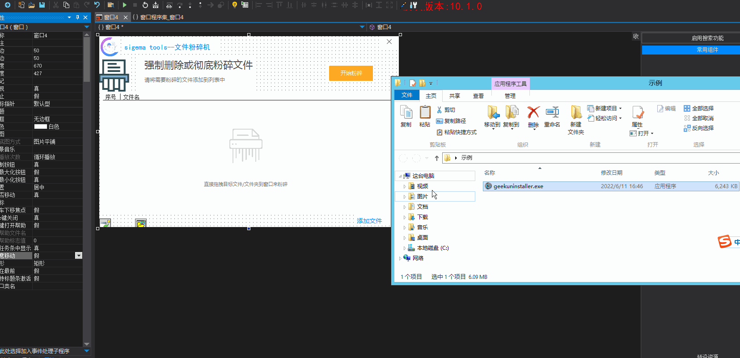Click the blue Save icon in the IDE toolbar
The height and width of the screenshot is (358, 740).
point(42,5)
